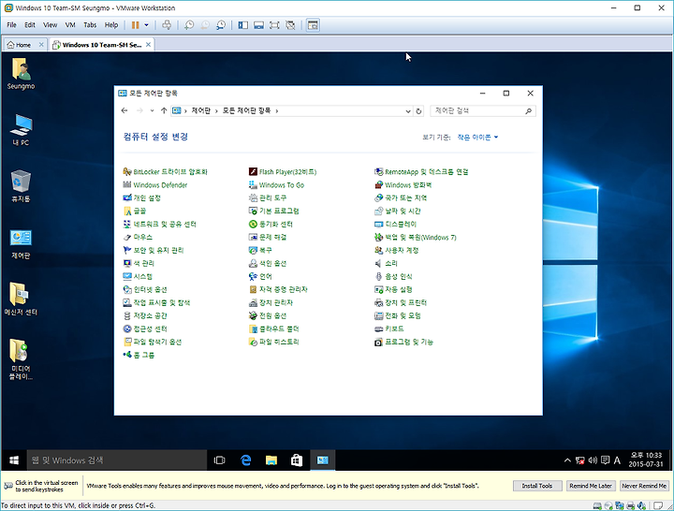The image size is (674, 511).
Task: Open 날짜 및 시간
Action: pyautogui.click(x=397, y=211)
